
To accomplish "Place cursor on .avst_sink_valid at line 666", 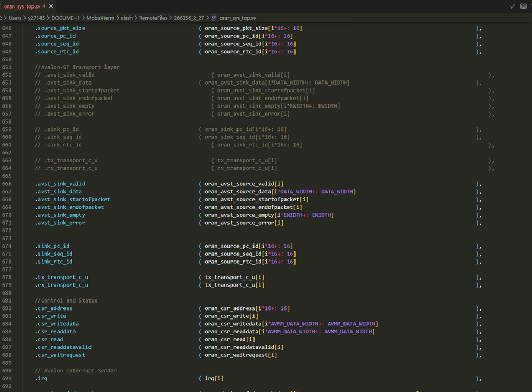I will tap(60, 184).
